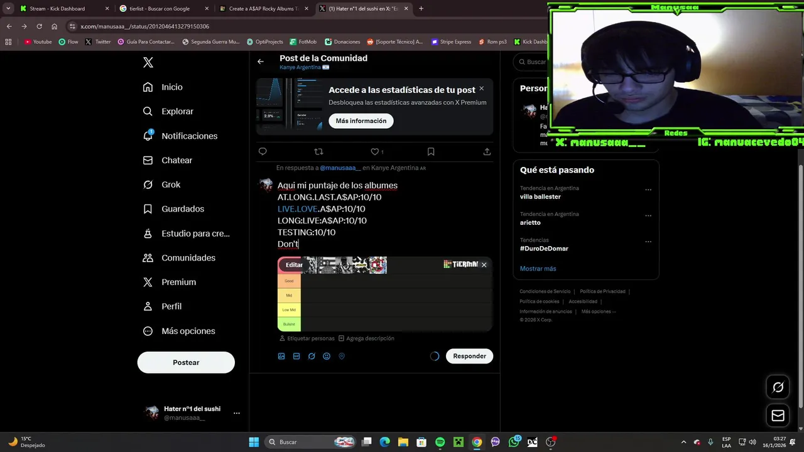The height and width of the screenshot is (452, 804).
Task: Open account menu dots for @manusaaa__
Action: tap(236, 413)
